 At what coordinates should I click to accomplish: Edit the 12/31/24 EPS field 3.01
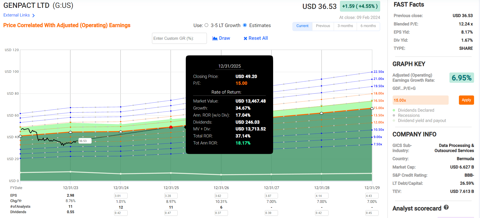click(x=121, y=196)
